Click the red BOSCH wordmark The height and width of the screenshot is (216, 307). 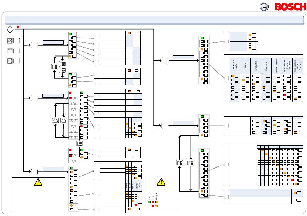pos(291,7)
